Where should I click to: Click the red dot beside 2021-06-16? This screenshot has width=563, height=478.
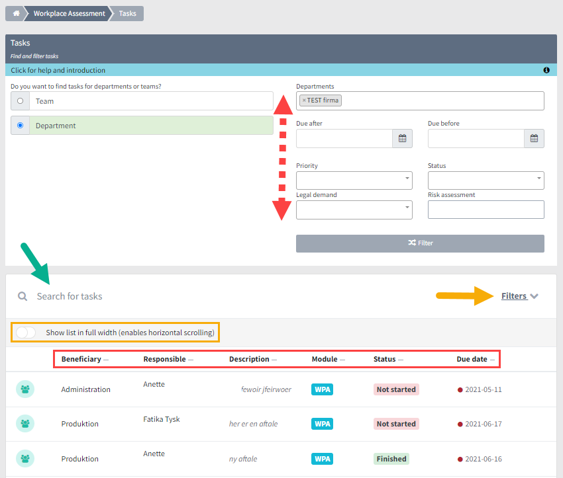click(460, 459)
